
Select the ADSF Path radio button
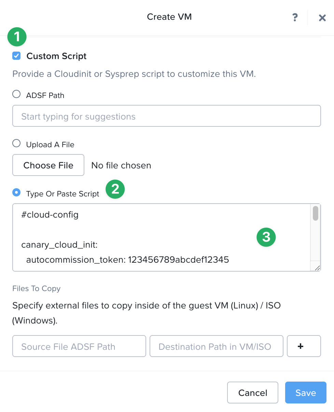click(x=16, y=94)
